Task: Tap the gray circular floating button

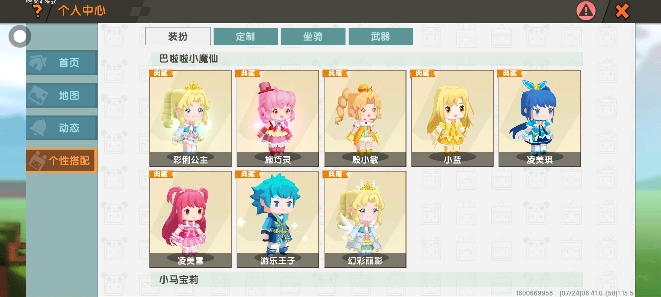Action: tap(20, 36)
